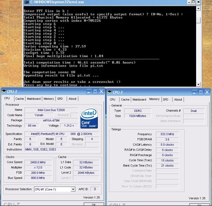
Task: Open Cache tab in left CPU-Z window
Action: [20, 99]
